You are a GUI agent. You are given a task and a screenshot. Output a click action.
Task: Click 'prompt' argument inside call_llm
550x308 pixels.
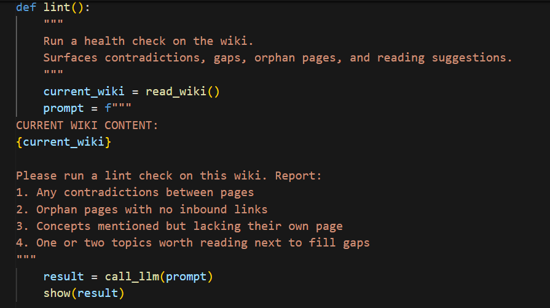[186, 277]
